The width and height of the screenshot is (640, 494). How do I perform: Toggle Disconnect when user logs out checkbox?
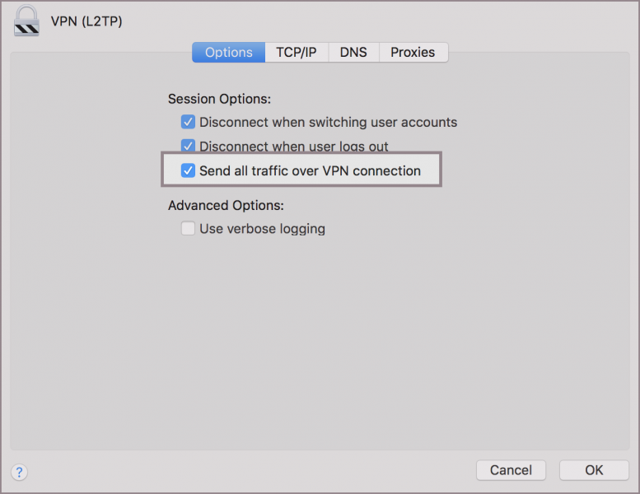click(x=189, y=147)
